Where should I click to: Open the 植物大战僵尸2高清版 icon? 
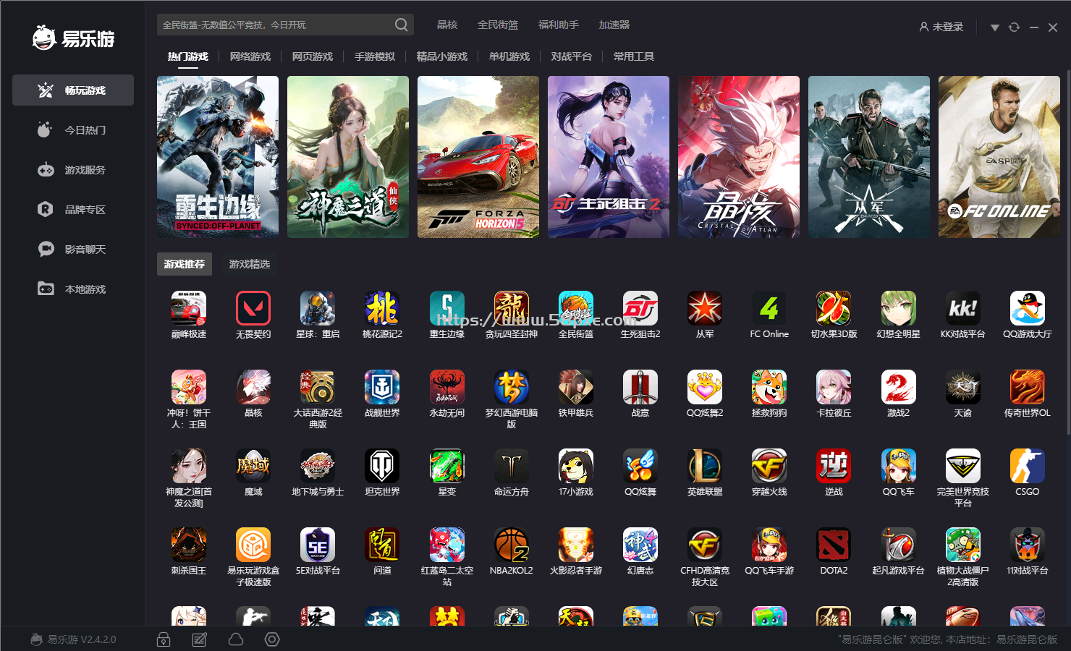(x=963, y=545)
